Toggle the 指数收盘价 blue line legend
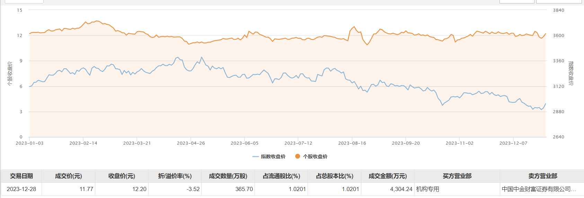Image resolution: width=584 pixels, height=198 pixels. (x=269, y=156)
